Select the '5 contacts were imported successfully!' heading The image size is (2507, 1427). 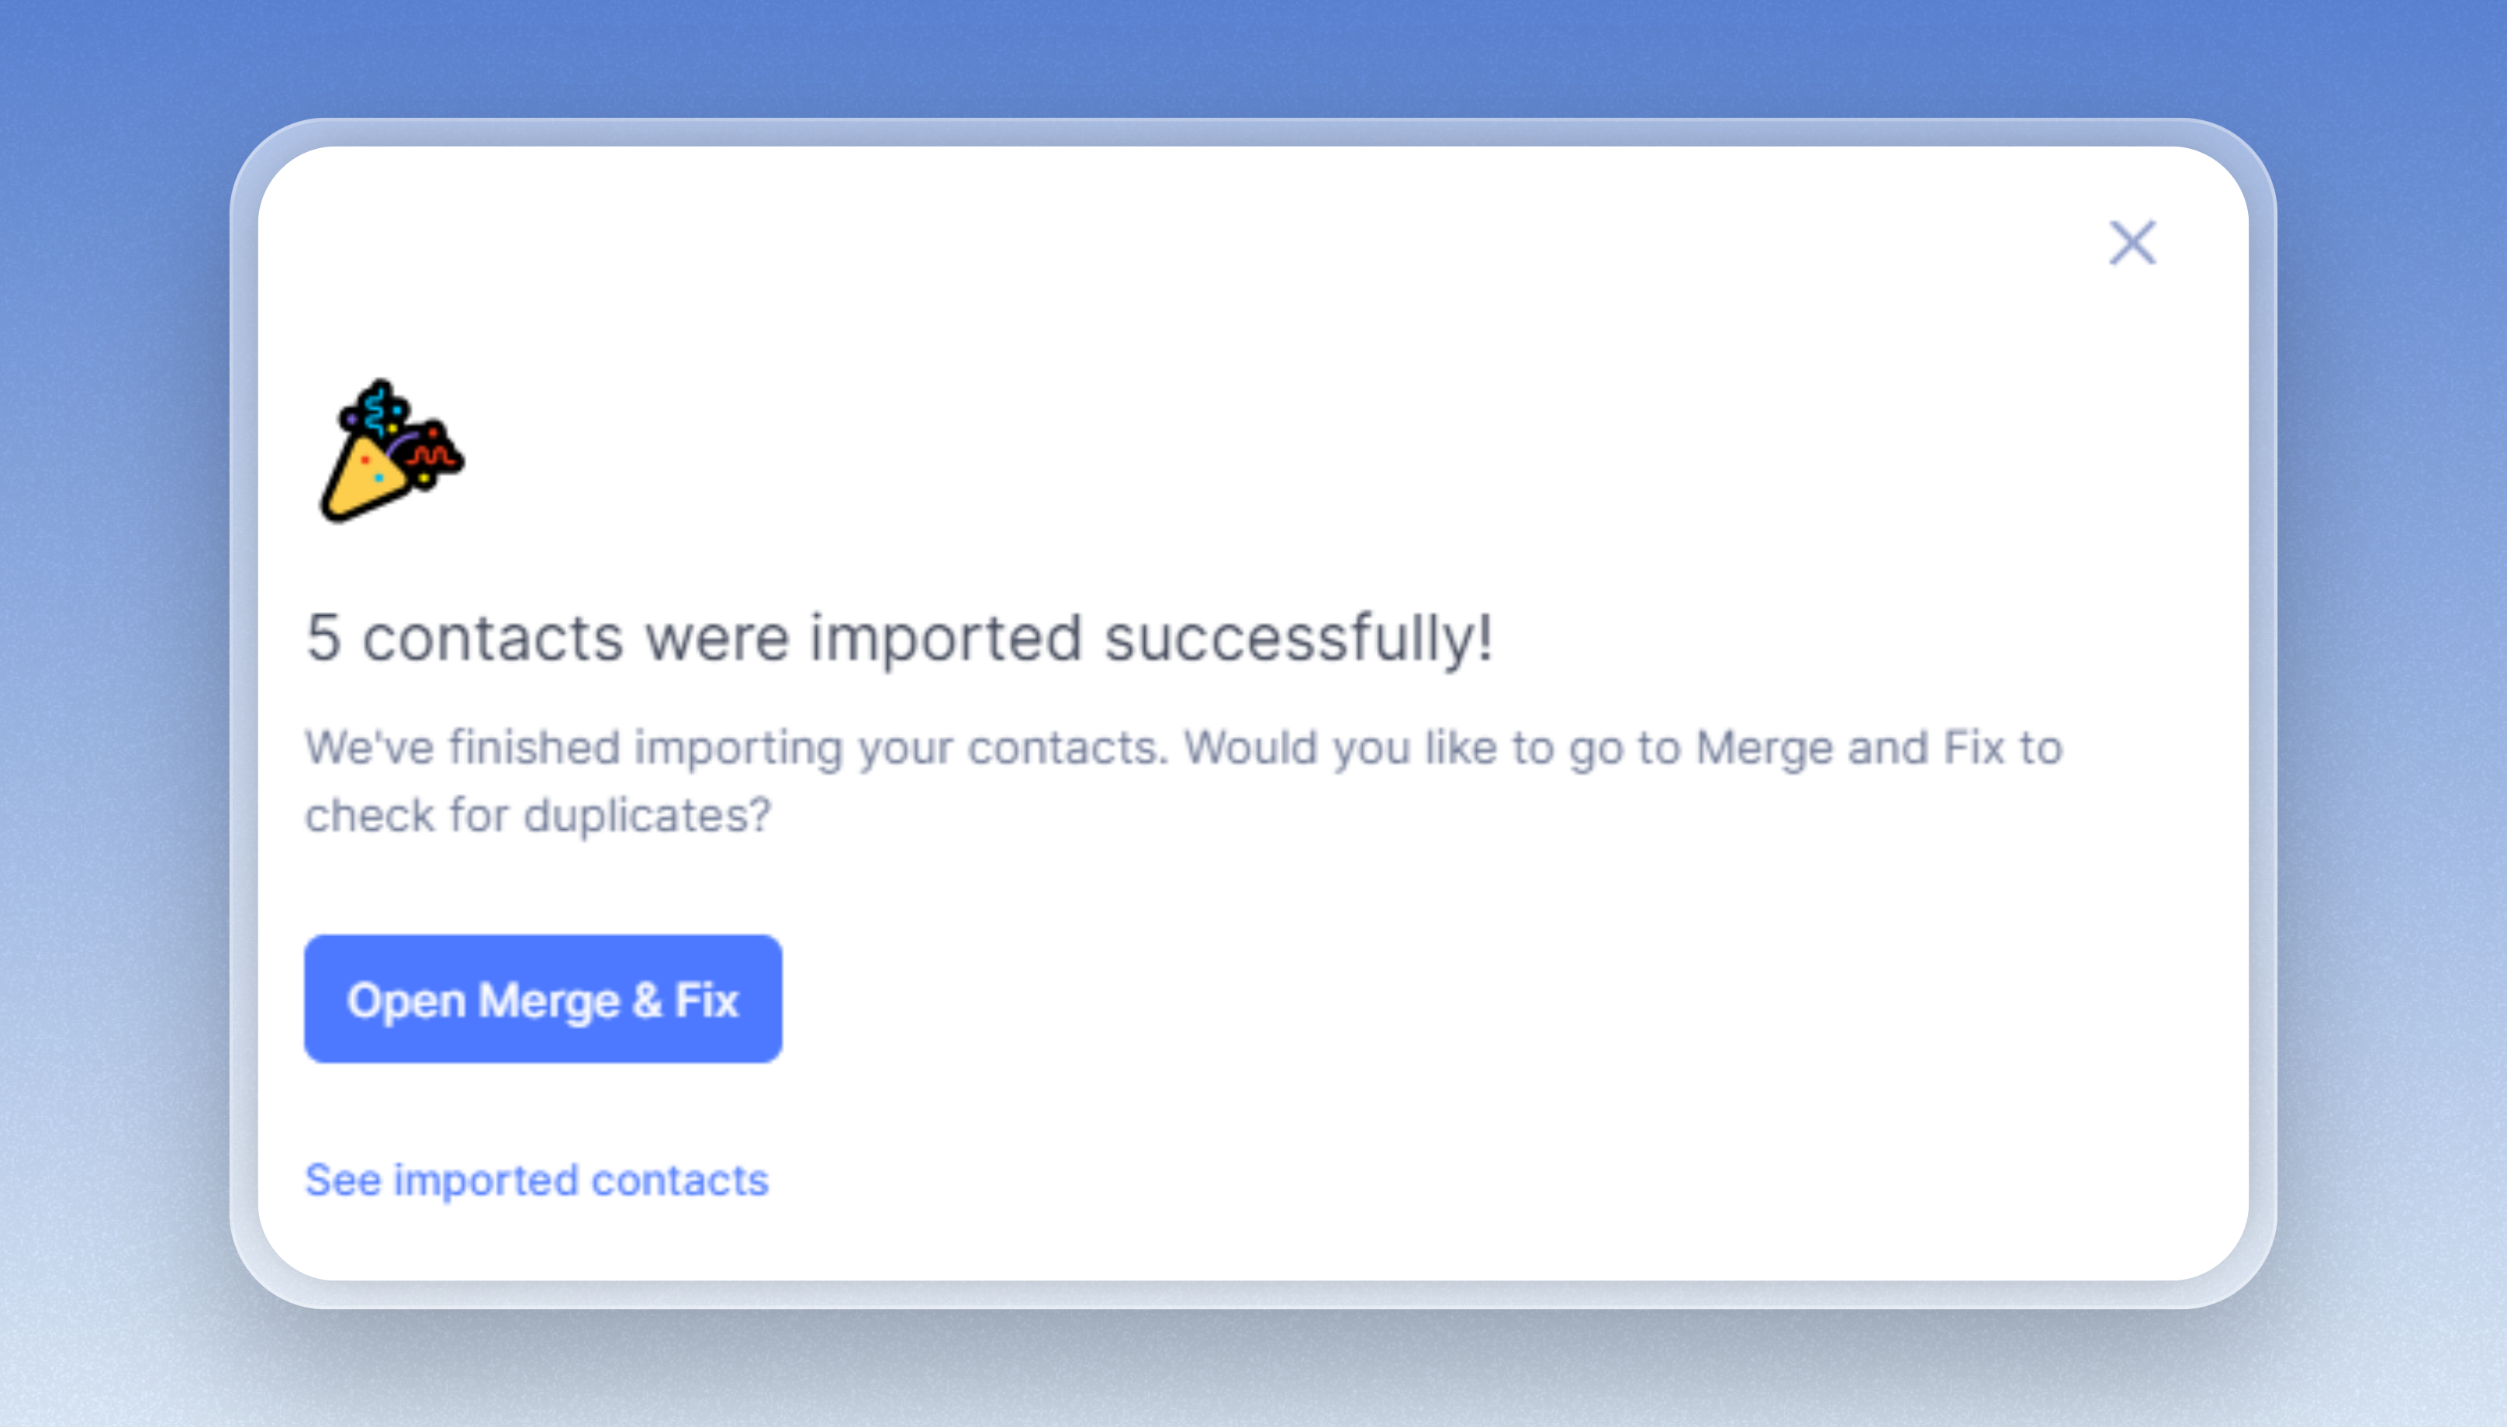tap(900, 639)
